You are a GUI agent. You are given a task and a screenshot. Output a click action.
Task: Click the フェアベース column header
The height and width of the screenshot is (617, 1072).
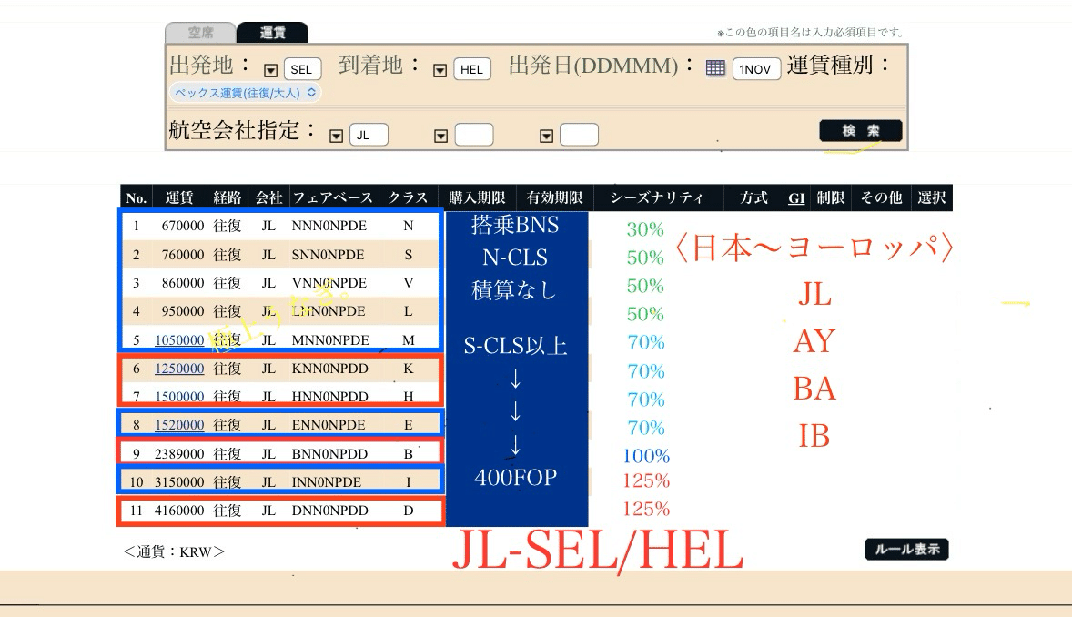pos(333,197)
